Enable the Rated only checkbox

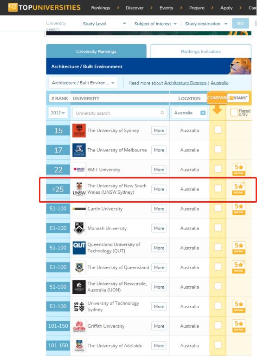[x=234, y=112]
